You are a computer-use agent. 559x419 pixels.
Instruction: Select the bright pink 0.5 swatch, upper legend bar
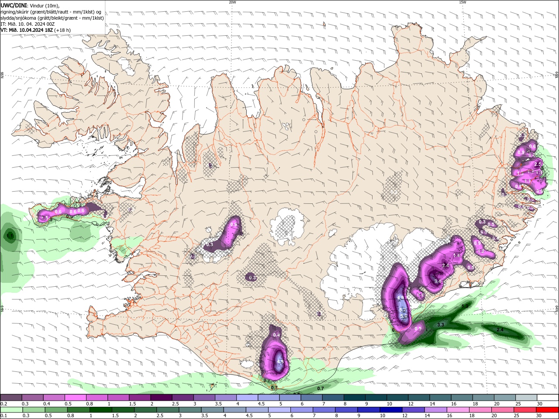[x=75, y=397]
